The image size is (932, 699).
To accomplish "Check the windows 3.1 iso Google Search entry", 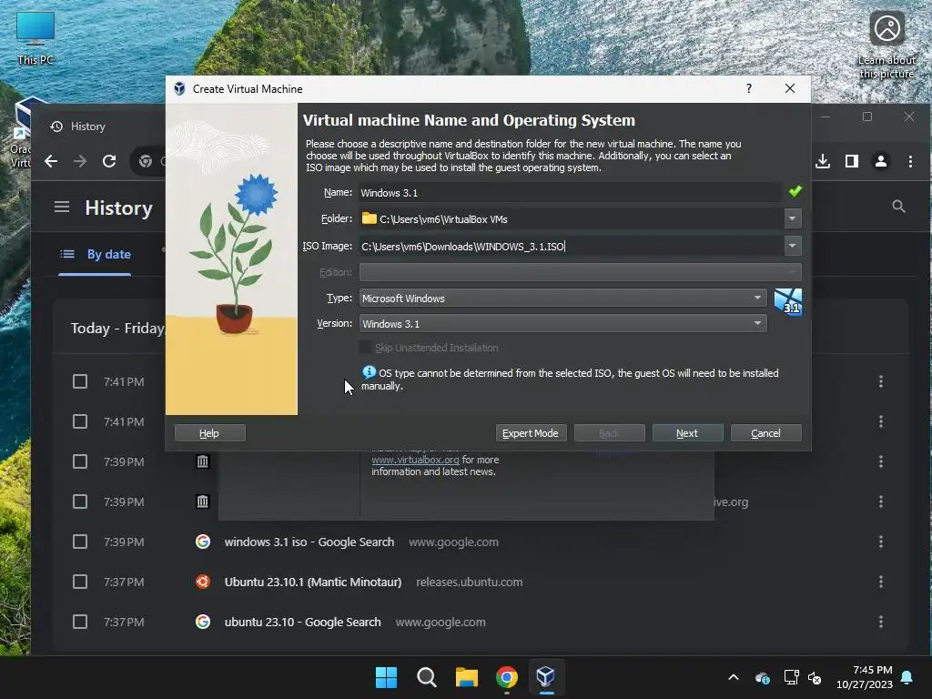I will pyautogui.click(x=80, y=542).
